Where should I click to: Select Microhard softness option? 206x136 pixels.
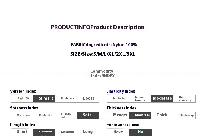click(24, 115)
